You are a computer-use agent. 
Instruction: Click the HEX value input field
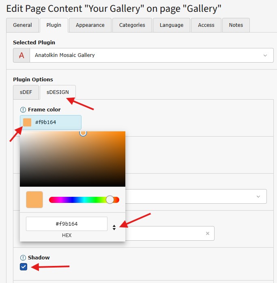(x=67, y=224)
